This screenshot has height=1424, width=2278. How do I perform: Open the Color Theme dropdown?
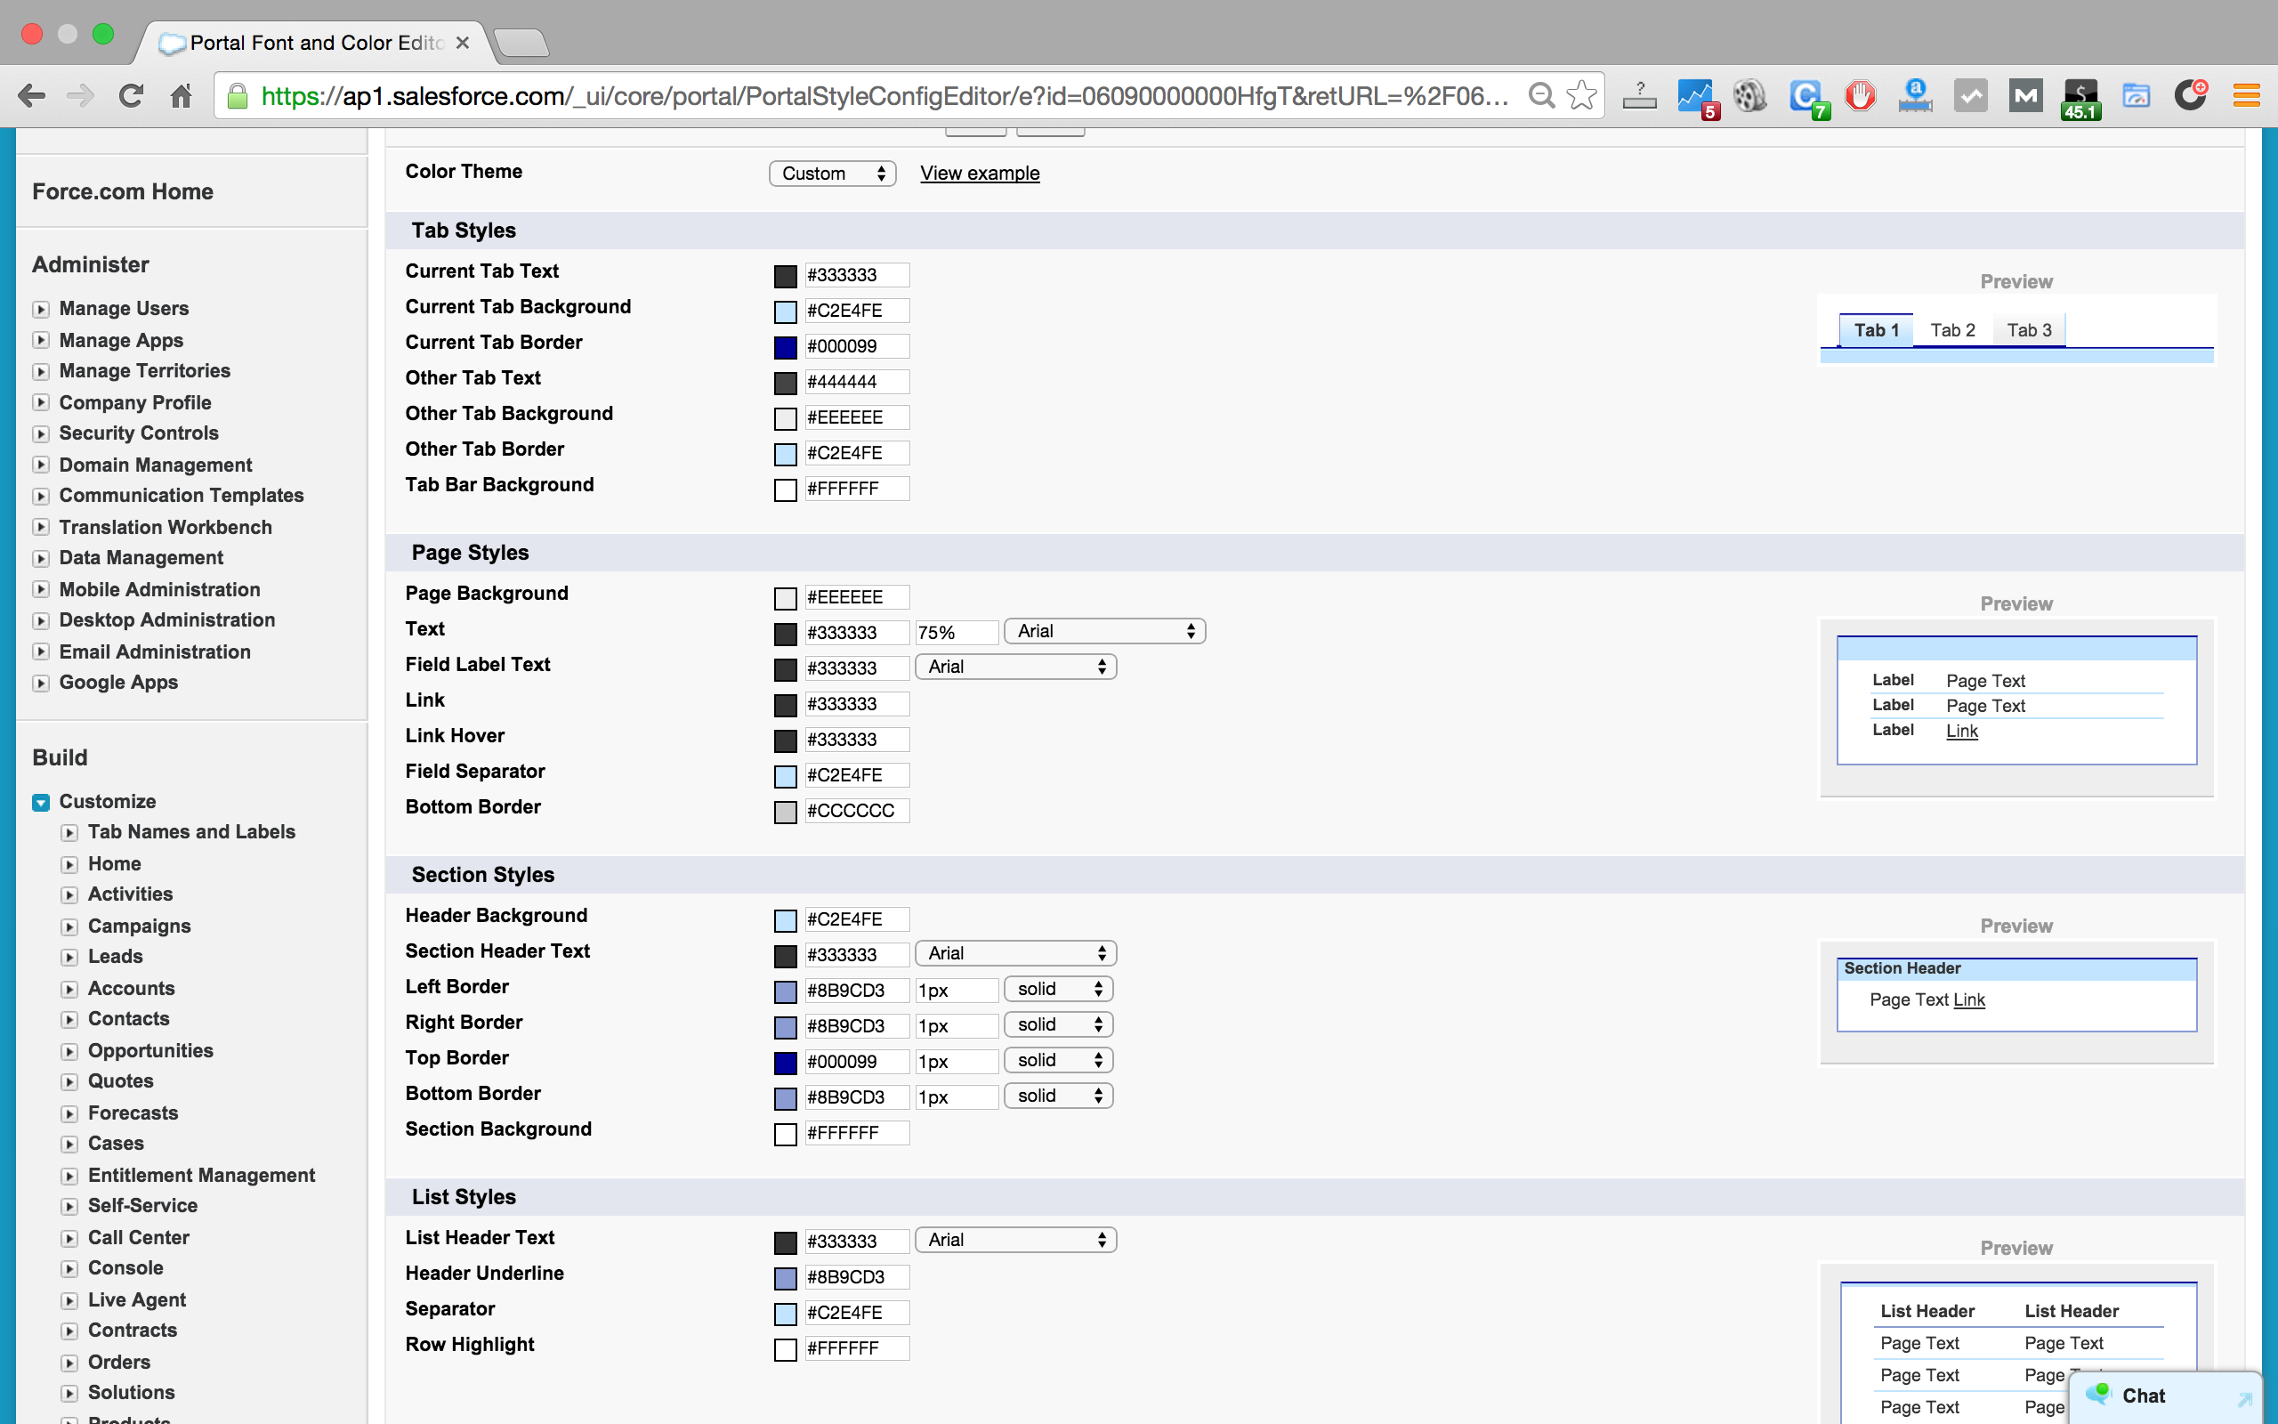click(832, 174)
